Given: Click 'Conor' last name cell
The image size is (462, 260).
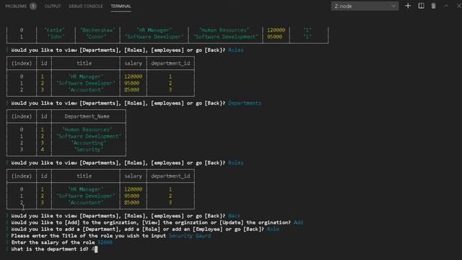Looking at the screenshot, I should pos(96,37).
